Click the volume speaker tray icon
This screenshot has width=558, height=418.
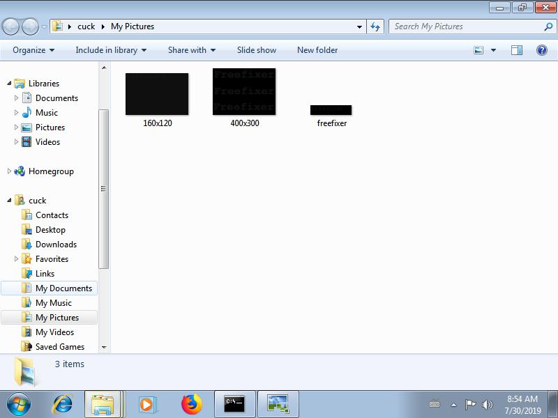tap(487, 405)
